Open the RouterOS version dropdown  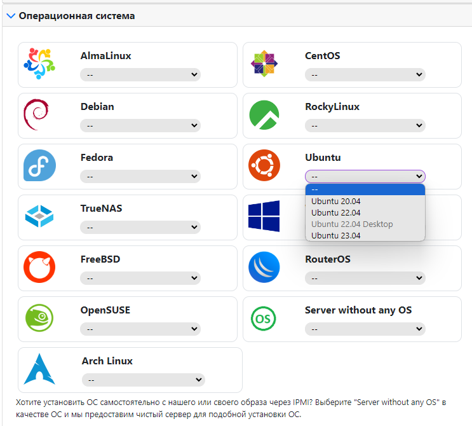click(x=365, y=278)
